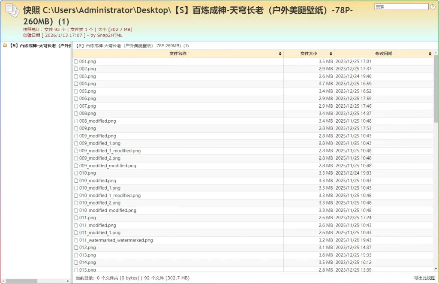The image size is (439, 284).
Task: Click the folder icon in the left directory tree
Action: point(5,45)
